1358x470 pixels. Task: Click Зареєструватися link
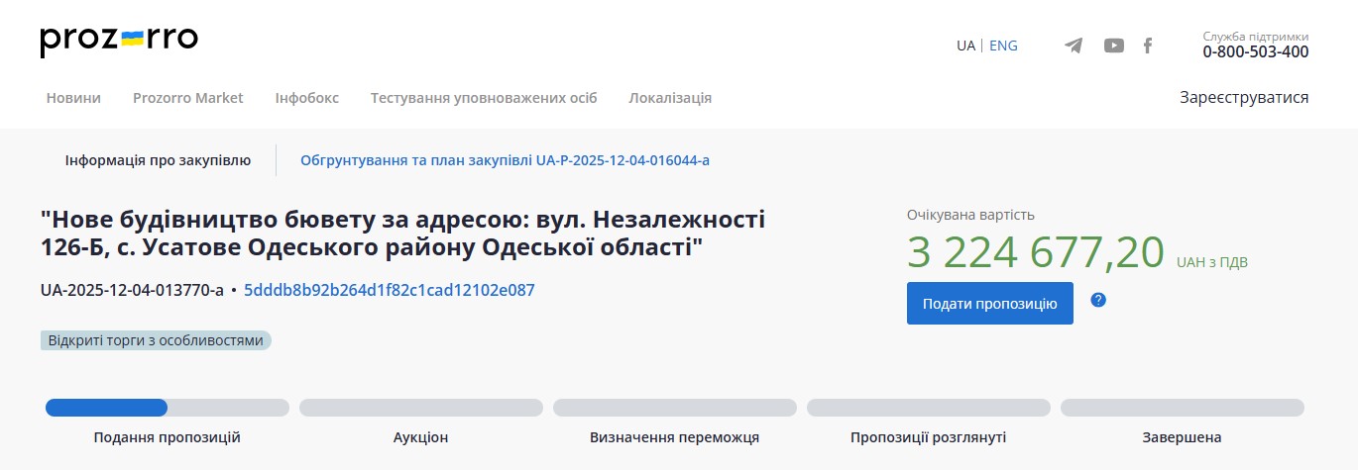(1244, 98)
